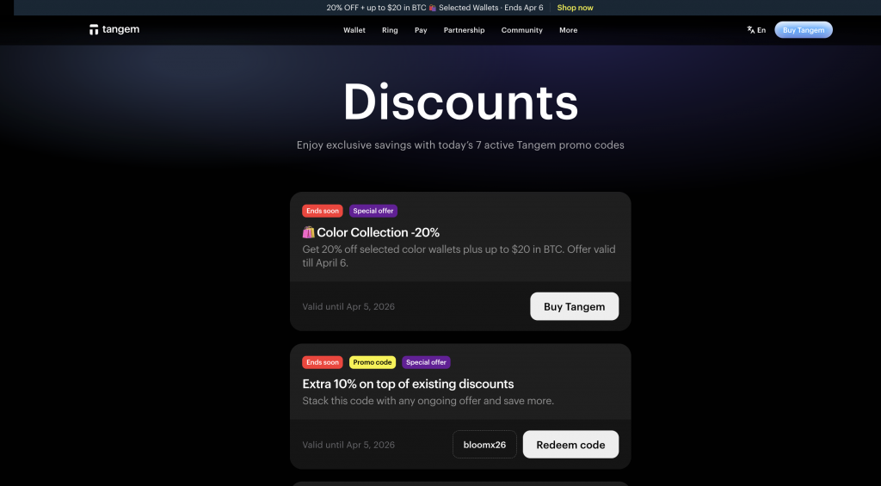Open the language translate icon
The image size is (881, 486).
(x=750, y=30)
